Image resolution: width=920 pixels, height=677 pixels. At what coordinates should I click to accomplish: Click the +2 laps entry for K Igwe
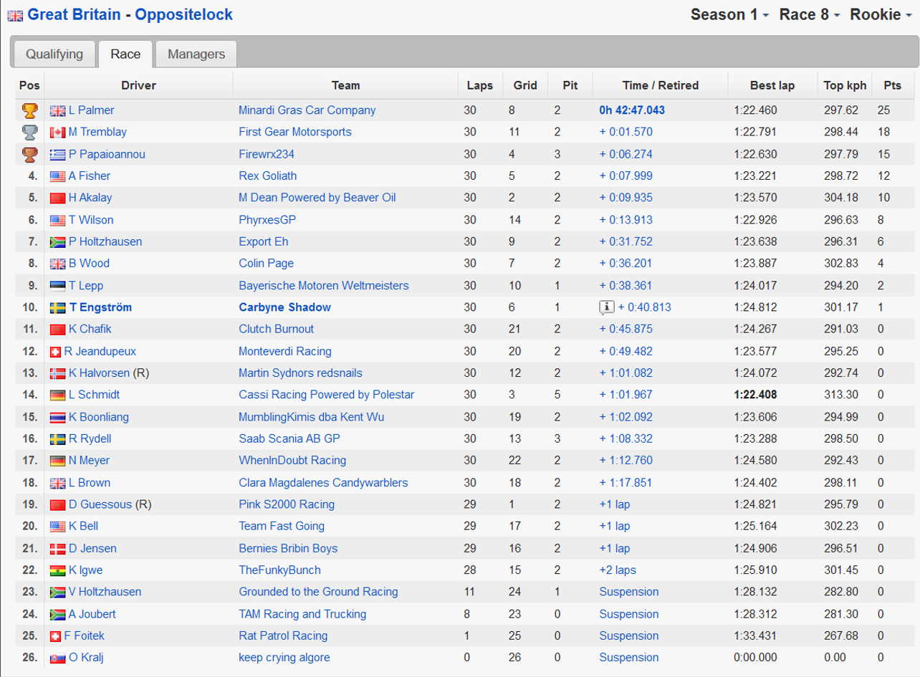618,570
